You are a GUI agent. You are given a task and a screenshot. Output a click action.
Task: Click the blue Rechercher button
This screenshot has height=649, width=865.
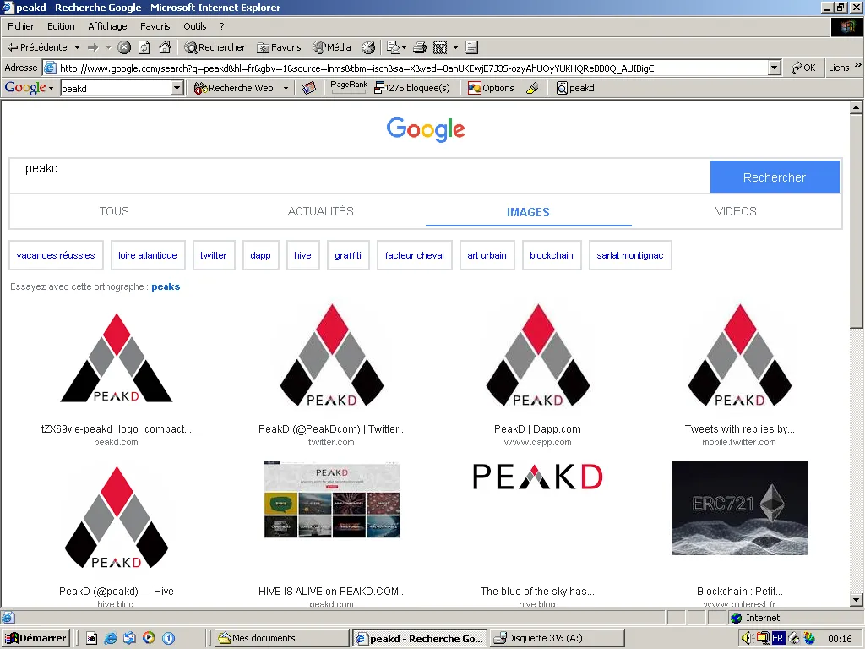pyautogui.click(x=775, y=177)
